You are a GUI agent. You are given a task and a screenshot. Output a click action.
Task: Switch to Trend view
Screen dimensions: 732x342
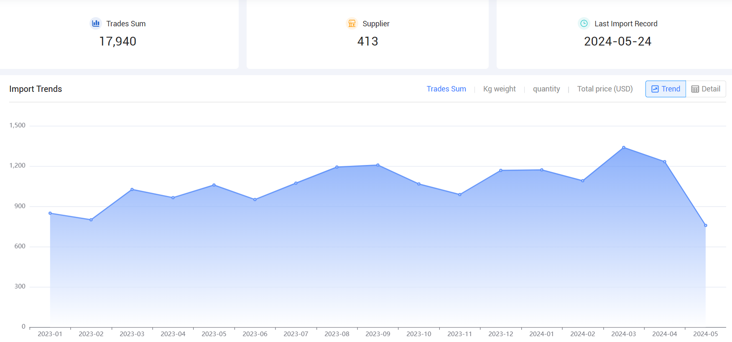point(666,89)
